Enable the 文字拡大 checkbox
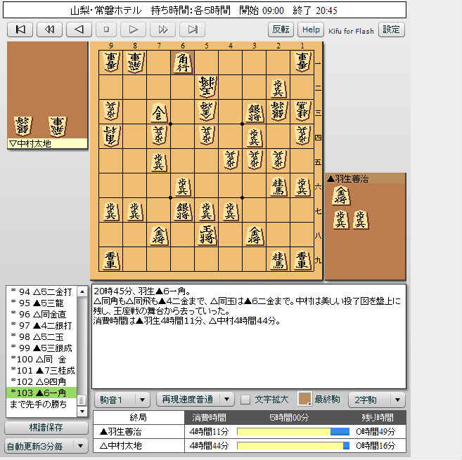 click(x=245, y=400)
